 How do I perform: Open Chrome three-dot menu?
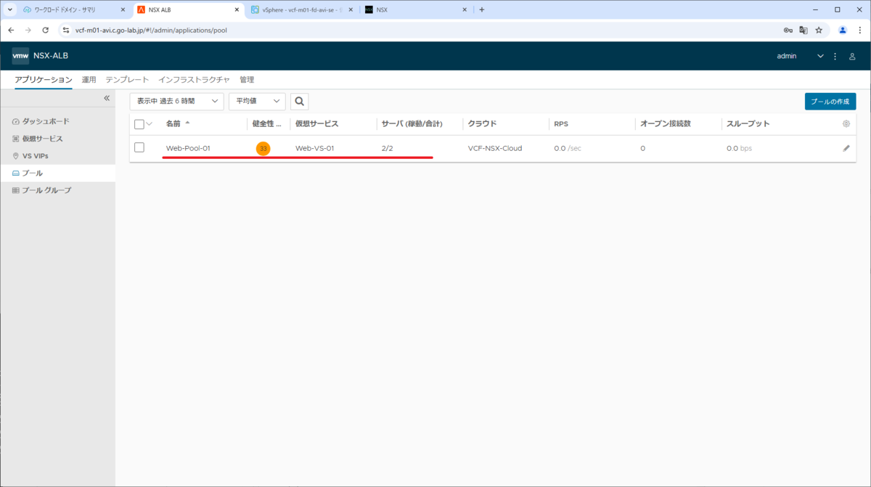(859, 30)
